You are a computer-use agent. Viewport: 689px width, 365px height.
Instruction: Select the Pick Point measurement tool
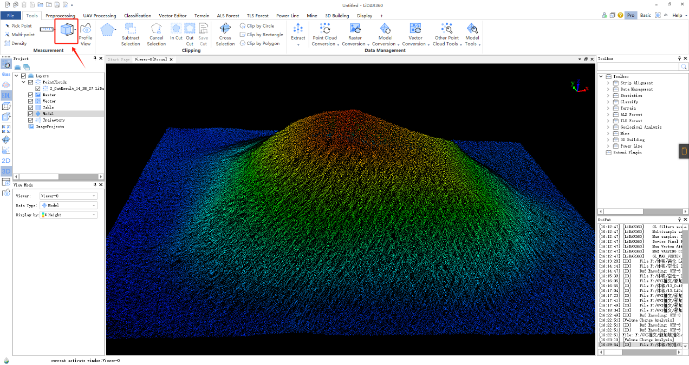click(x=18, y=26)
